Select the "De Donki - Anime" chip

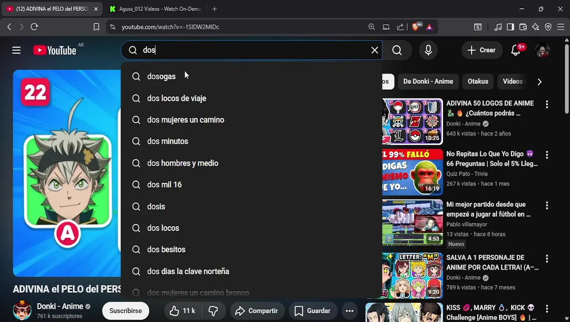click(428, 81)
